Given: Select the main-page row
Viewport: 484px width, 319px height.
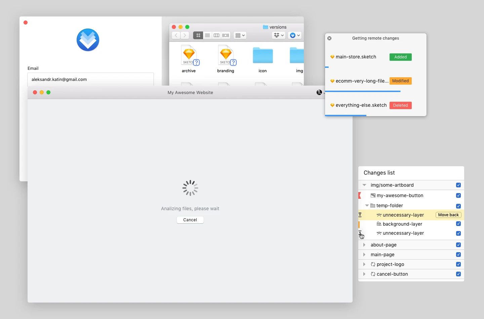Looking at the screenshot, I should click(x=382, y=255).
